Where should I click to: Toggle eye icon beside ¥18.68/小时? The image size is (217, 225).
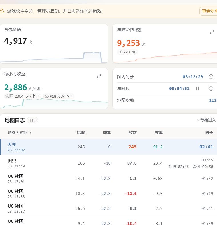coord(47,96)
